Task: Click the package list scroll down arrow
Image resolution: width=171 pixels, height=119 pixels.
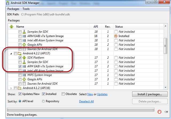Action: [x=166, y=87]
